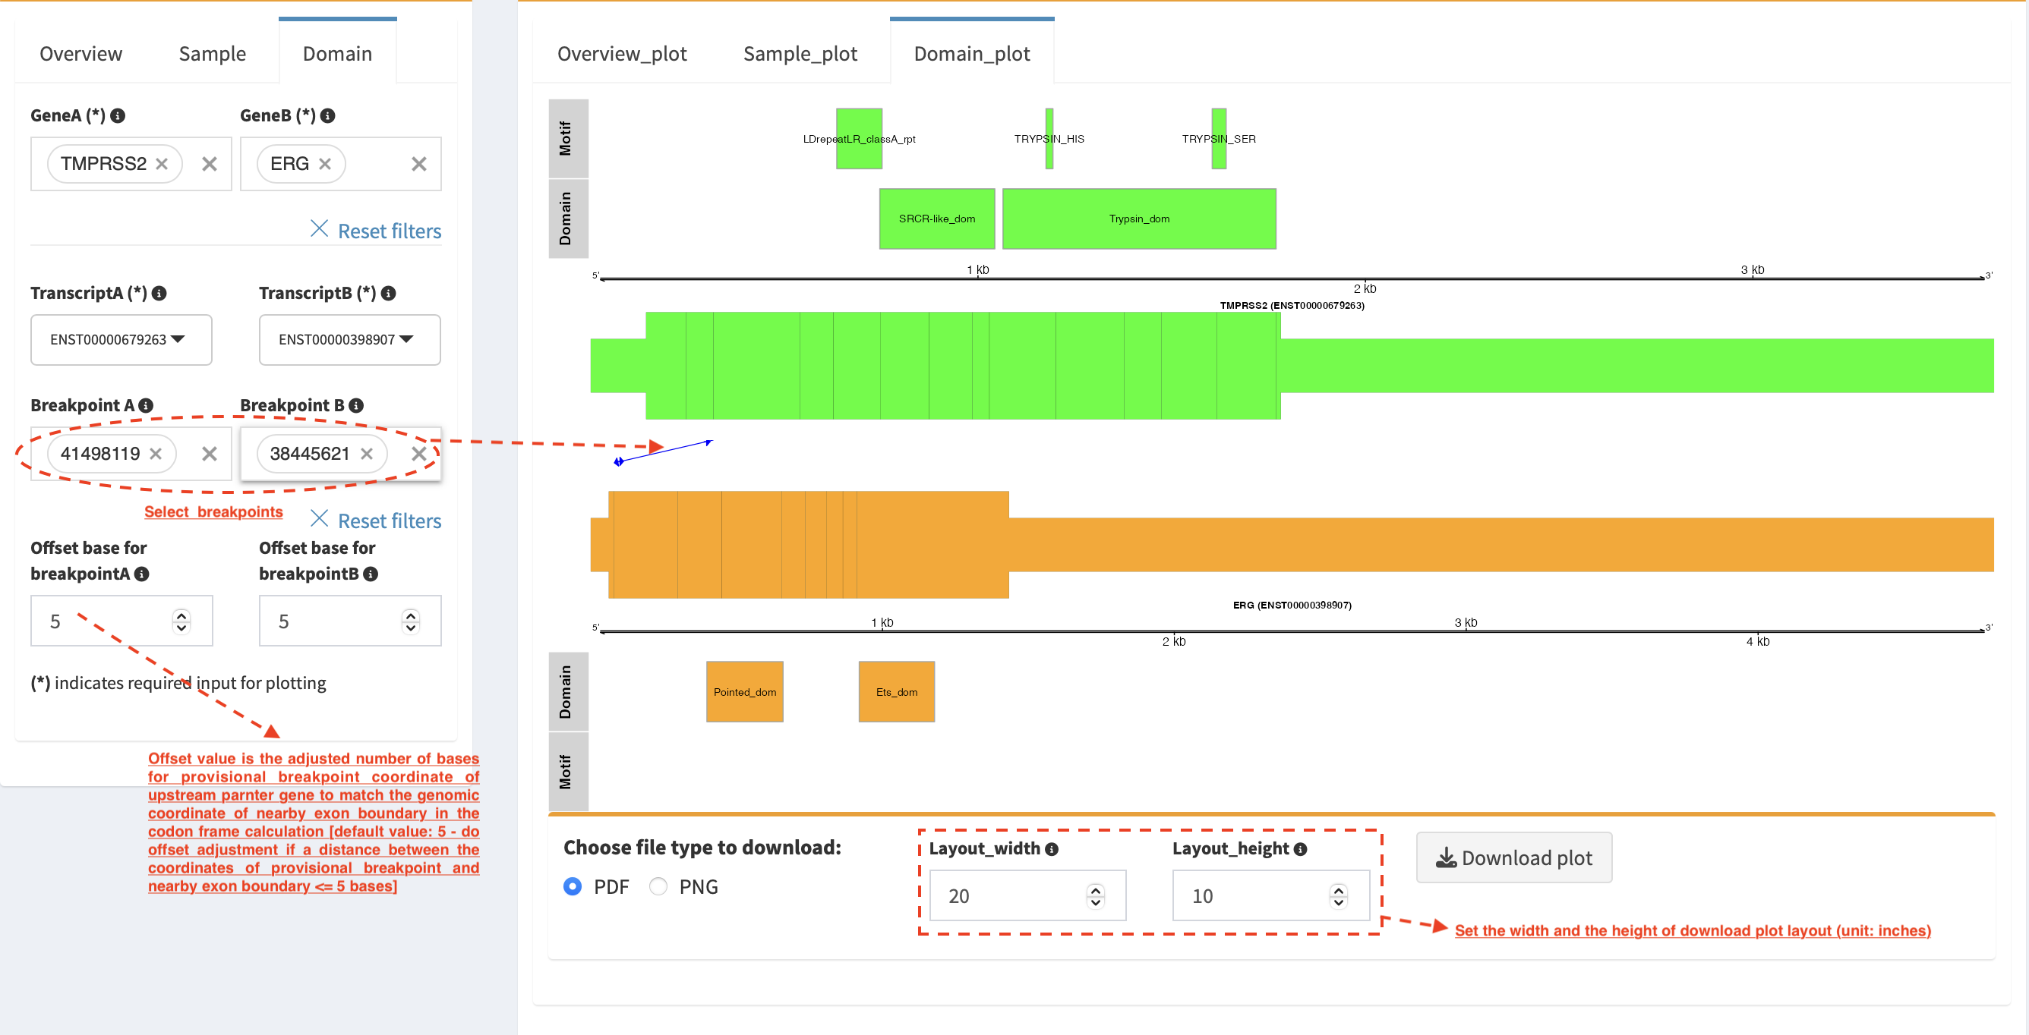Viewport: 2029px width, 1035px height.
Task: Remove TMPRSS2 tag from GeneA
Action: [x=162, y=164]
